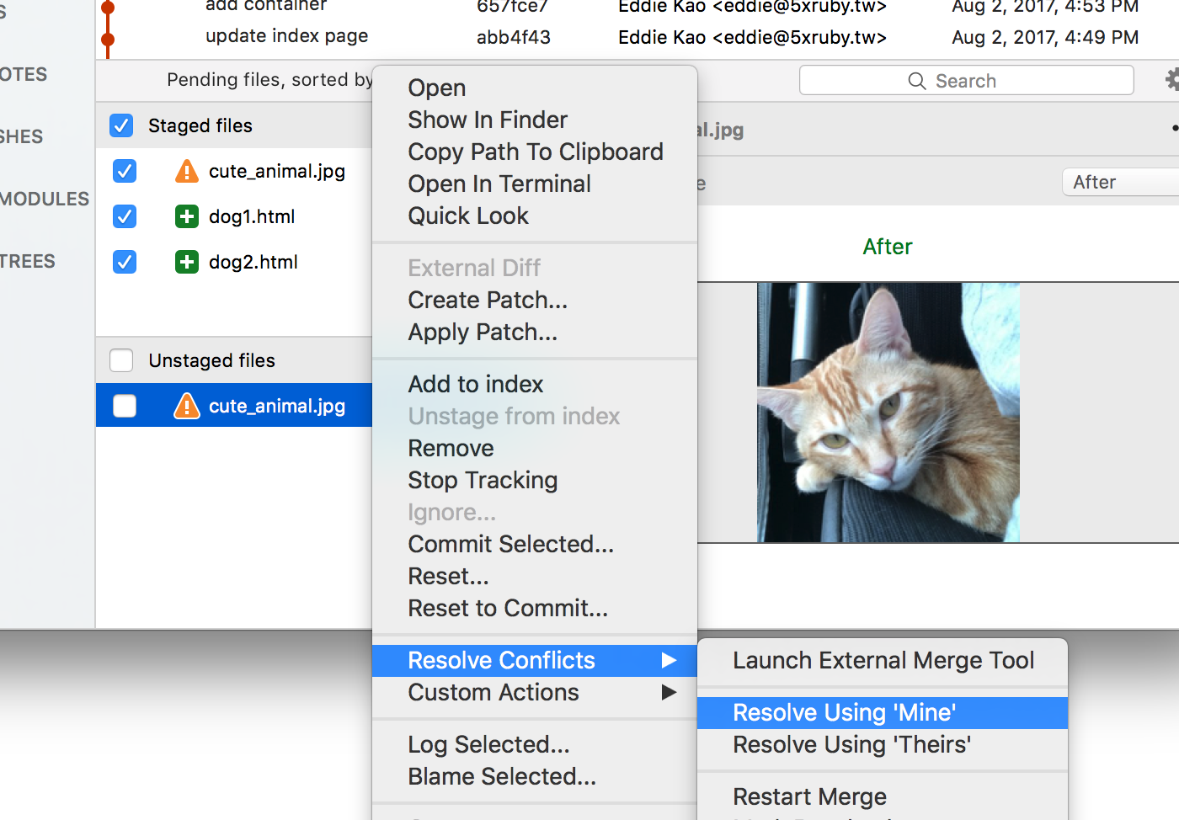Click green plus icon next to dog2.html

[186, 263]
